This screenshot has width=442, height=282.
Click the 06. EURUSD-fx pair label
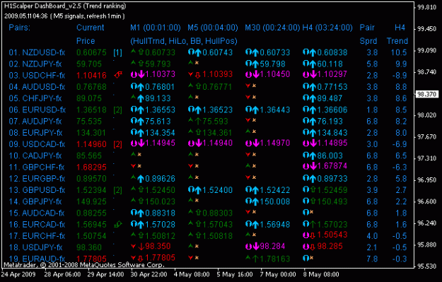[x=37, y=110]
